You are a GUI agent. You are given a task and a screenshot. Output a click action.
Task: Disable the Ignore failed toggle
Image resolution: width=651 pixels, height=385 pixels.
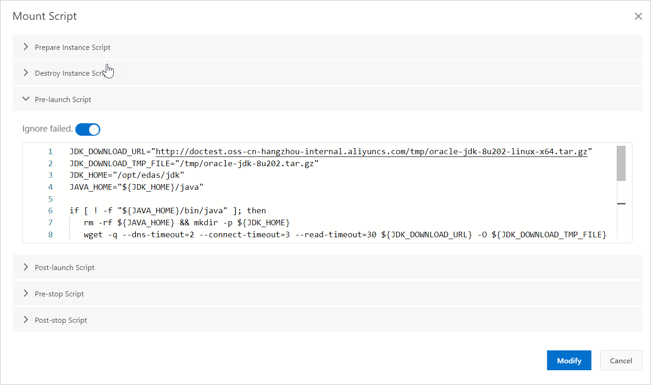point(88,129)
